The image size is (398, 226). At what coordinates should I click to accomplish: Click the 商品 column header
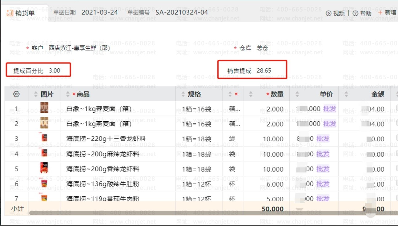click(83, 95)
